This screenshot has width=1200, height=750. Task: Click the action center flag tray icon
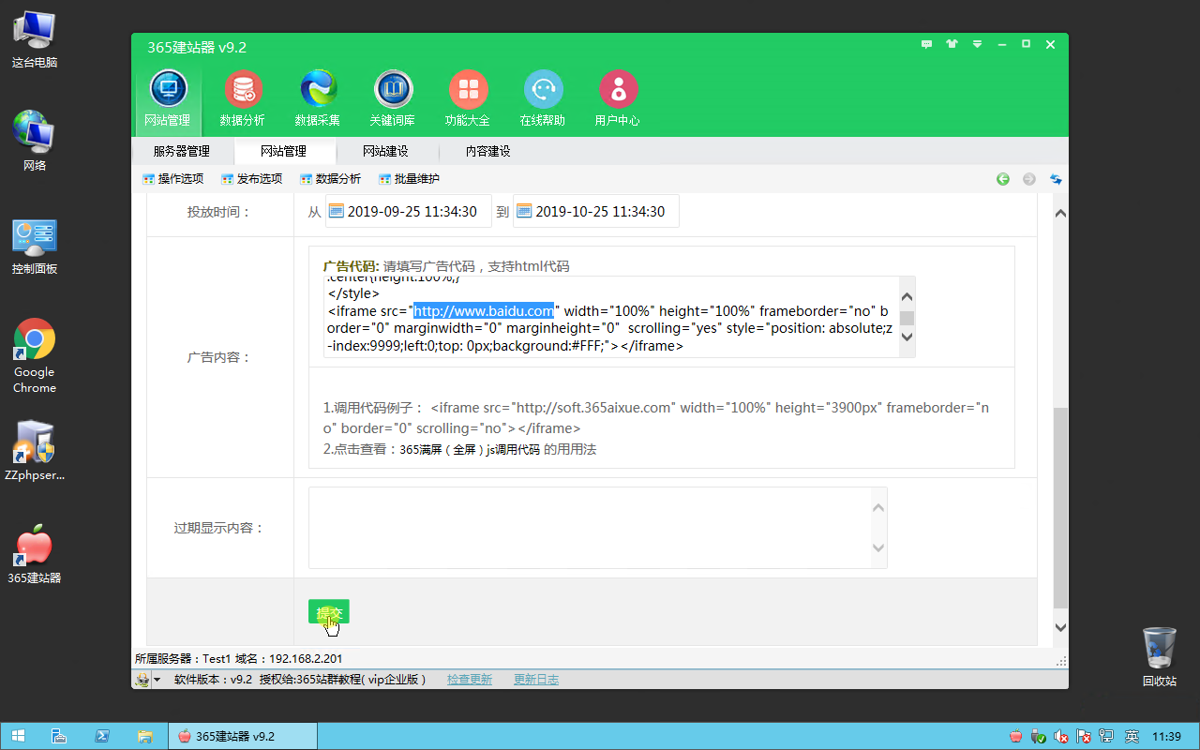point(1084,736)
